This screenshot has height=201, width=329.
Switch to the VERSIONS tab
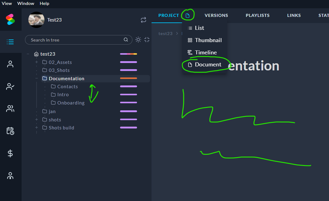tap(216, 15)
